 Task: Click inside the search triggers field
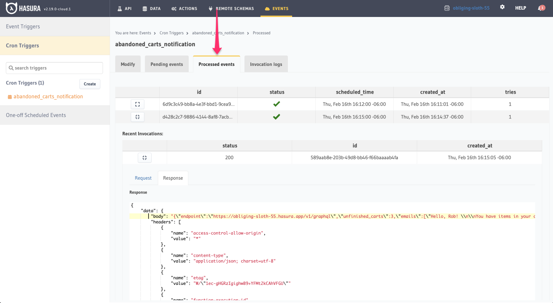54,68
